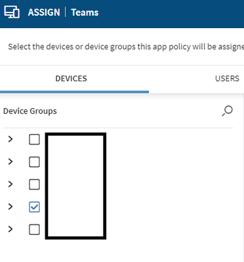Click the Device Groups heading
The width and height of the screenshot is (244, 262).
coord(30,111)
